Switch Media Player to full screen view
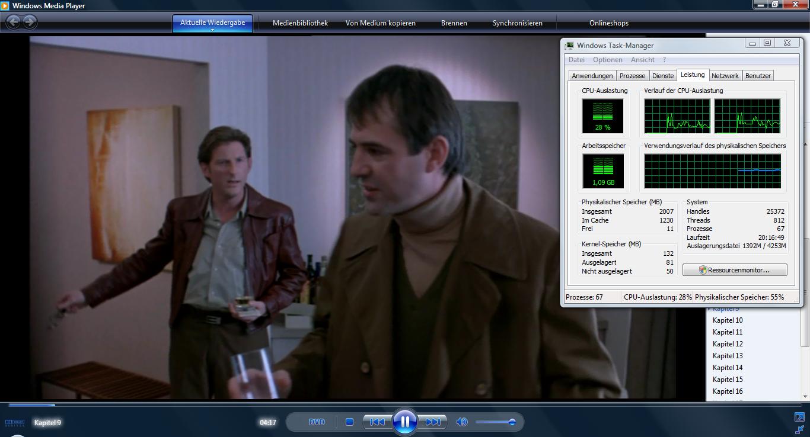This screenshot has width=810, height=437. click(x=799, y=417)
